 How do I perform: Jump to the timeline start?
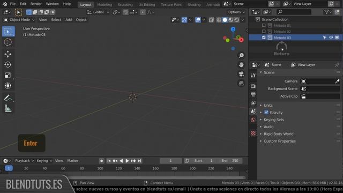click(109, 161)
